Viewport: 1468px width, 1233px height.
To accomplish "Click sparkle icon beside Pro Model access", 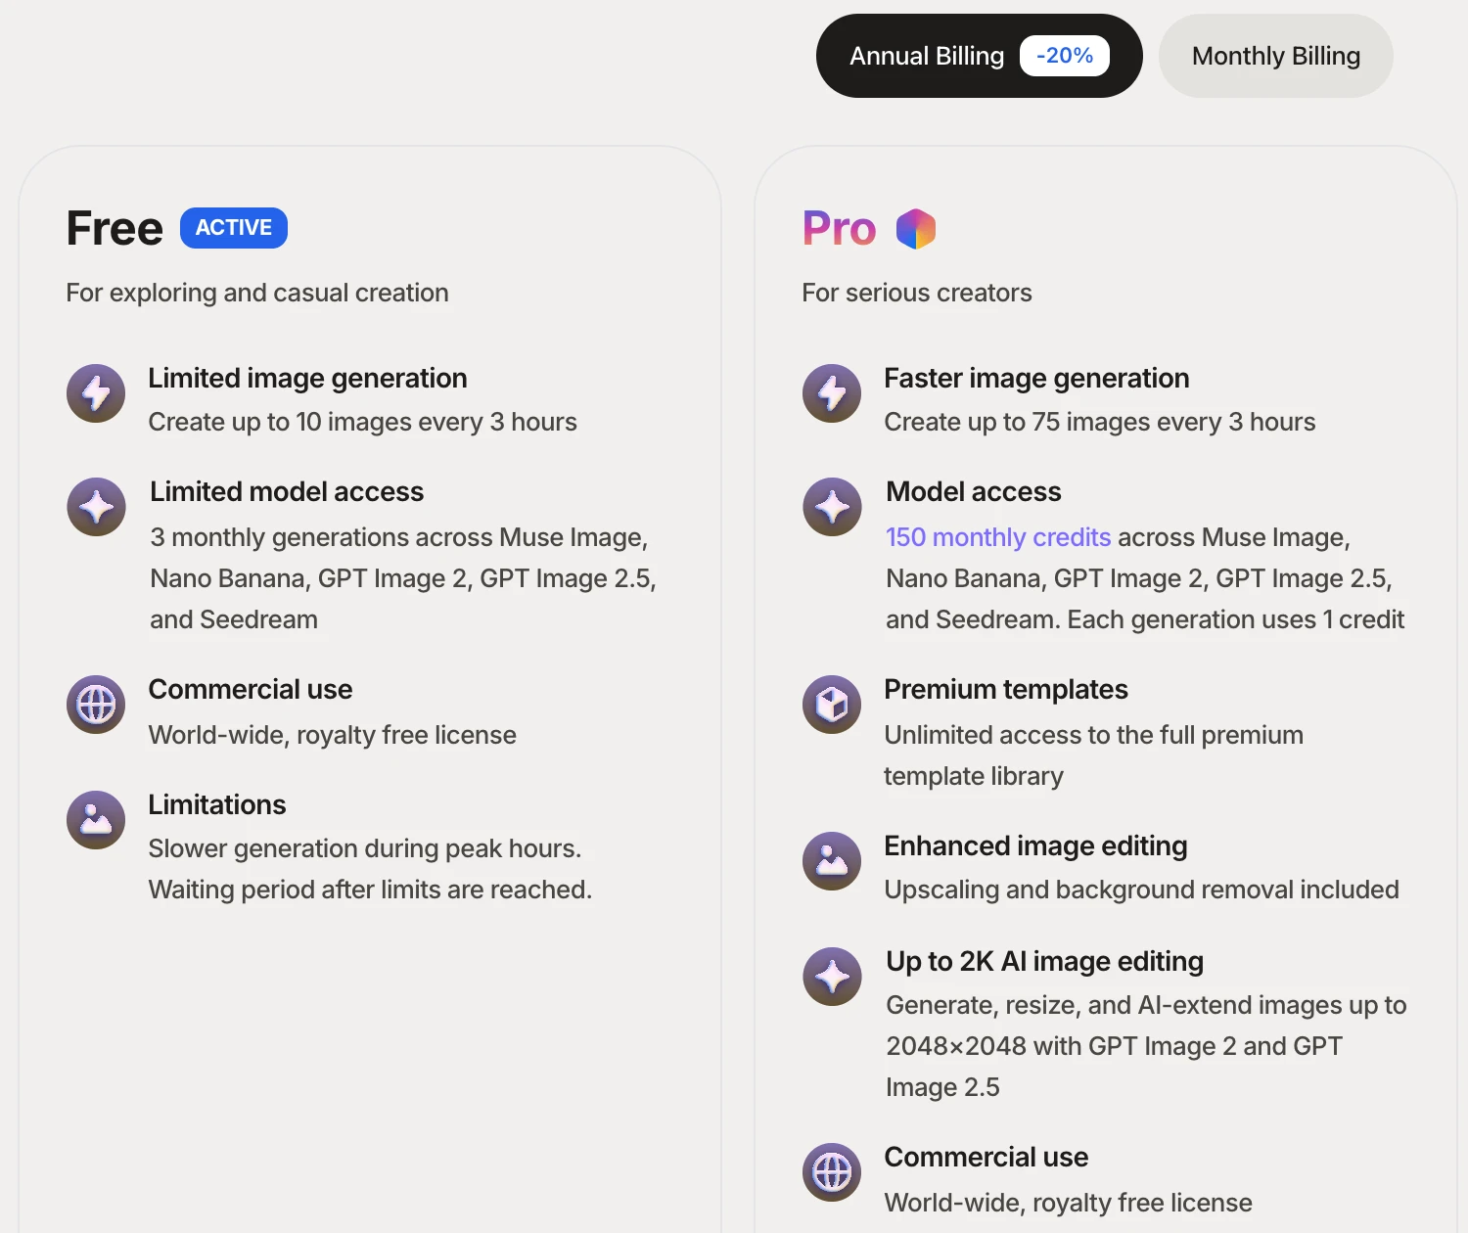I will pyautogui.click(x=832, y=507).
